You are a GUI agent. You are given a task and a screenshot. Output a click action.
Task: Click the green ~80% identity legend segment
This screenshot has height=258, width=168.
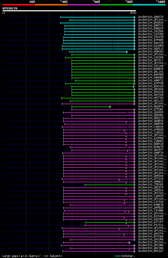click(x=117, y=5)
